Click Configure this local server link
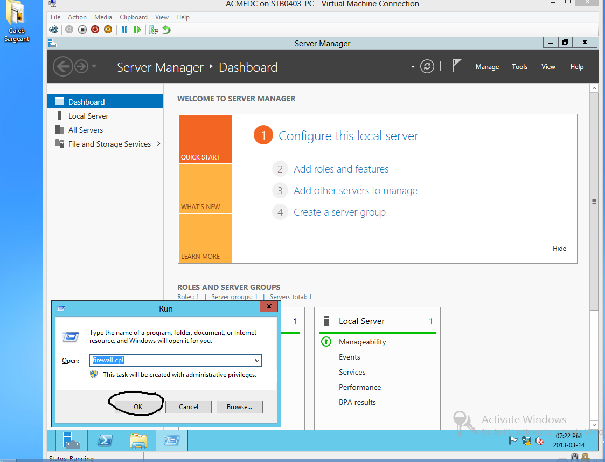 349,136
